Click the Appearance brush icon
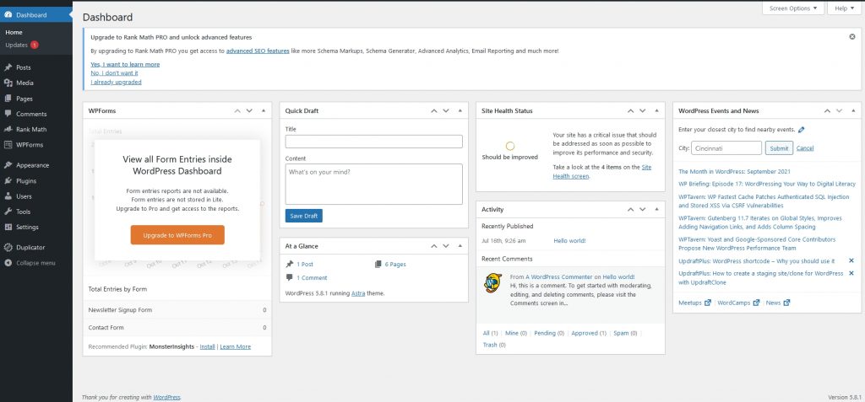 point(8,165)
